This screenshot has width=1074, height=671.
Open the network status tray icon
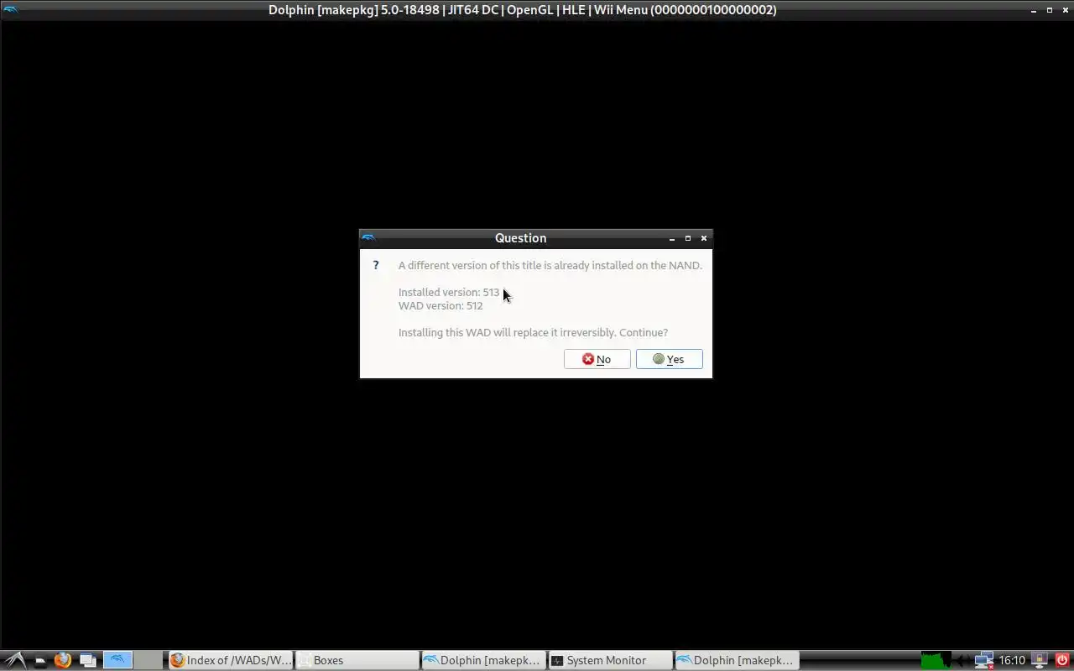tap(983, 660)
